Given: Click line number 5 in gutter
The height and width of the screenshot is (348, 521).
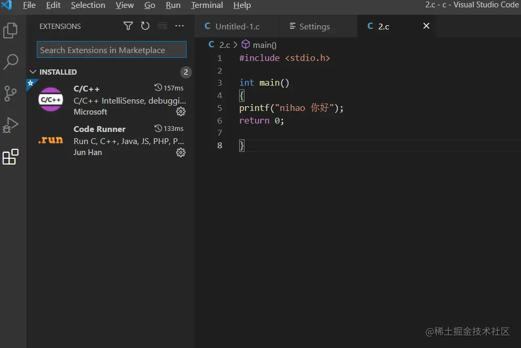Looking at the screenshot, I should coord(219,108).
